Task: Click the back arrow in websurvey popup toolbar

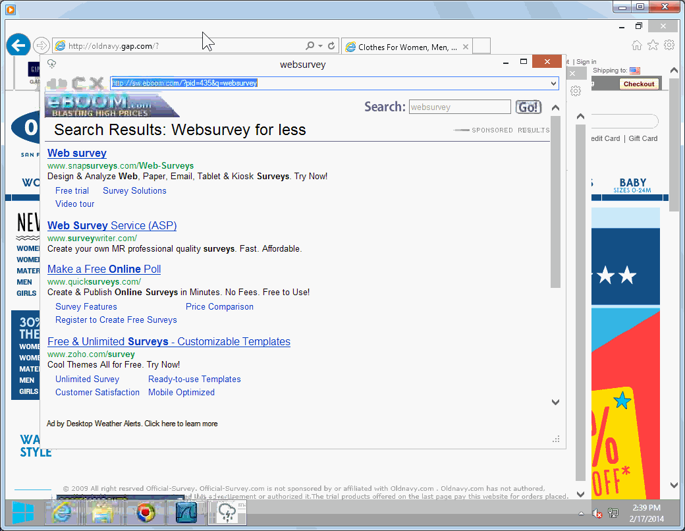Action: pos(51,82)
